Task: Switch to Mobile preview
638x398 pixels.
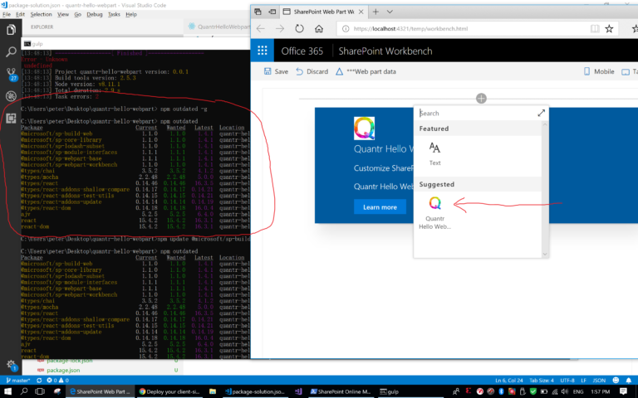Action: coord(599,71)
